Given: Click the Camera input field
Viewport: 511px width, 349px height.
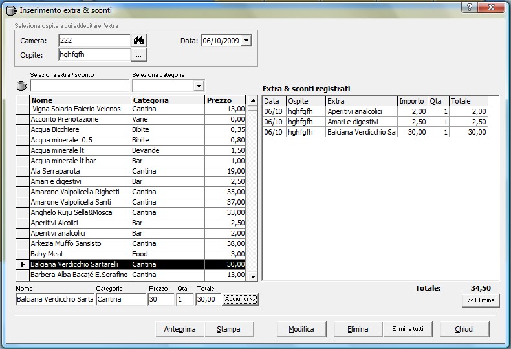Looking at the screenshot, I should tap(94, 40).
